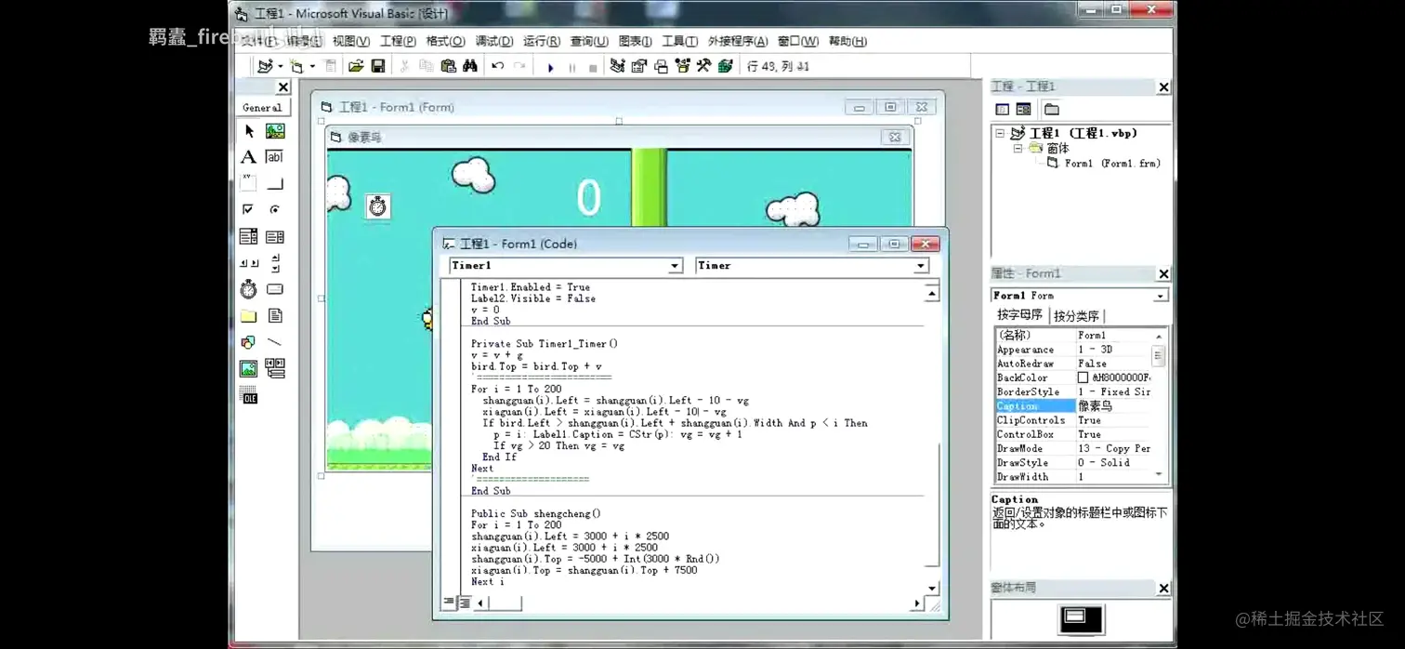Click View Object icon in project panel
The width and height of the screenshot is (1405, 649).
1023,110
